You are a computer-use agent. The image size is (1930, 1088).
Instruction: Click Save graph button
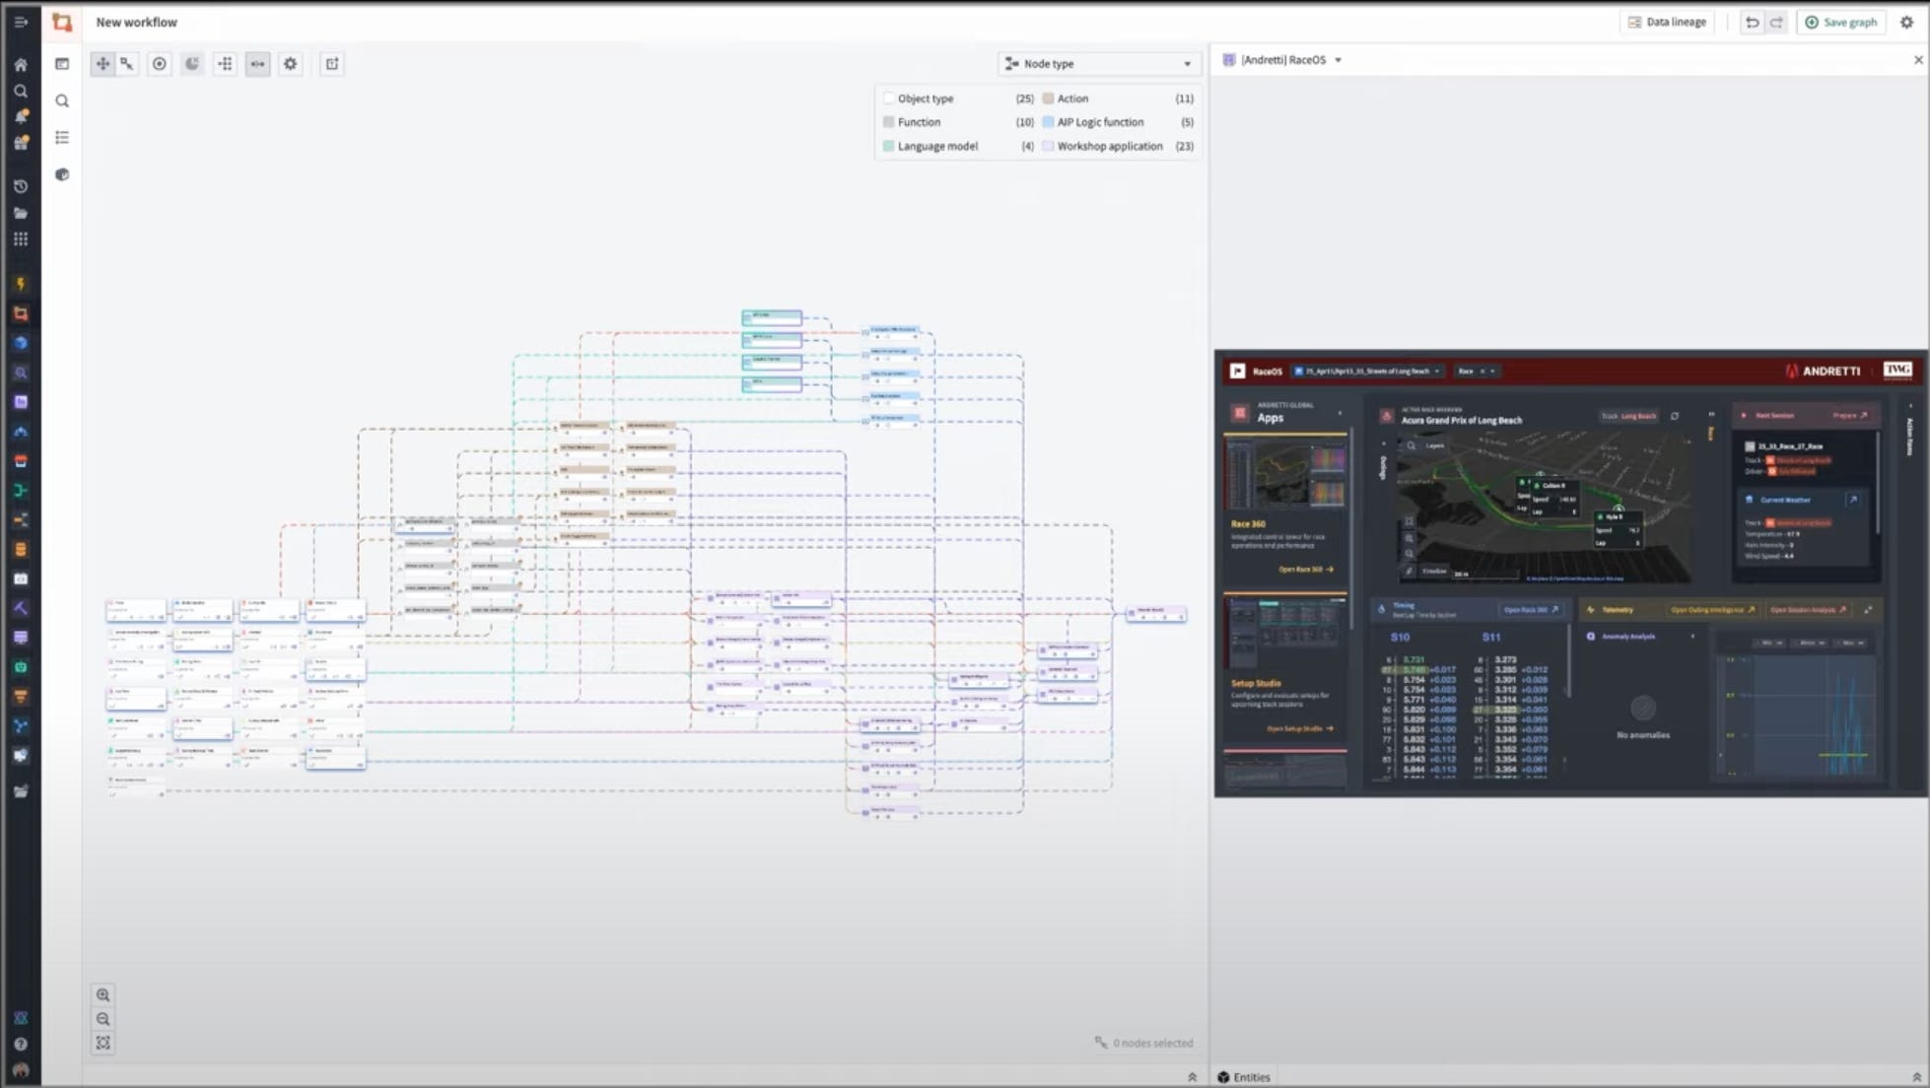pyautogui.click(x=1840, y=22)
